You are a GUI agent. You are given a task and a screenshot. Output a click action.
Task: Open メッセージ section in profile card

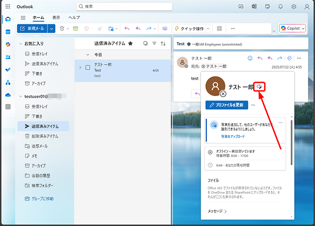tap(217, 211)
